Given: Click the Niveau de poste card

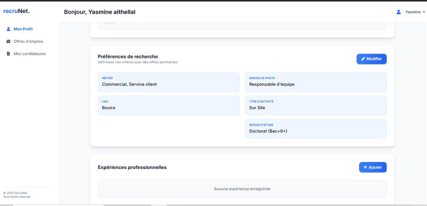Looking at the screenshot, I should [x=316, y=82].
